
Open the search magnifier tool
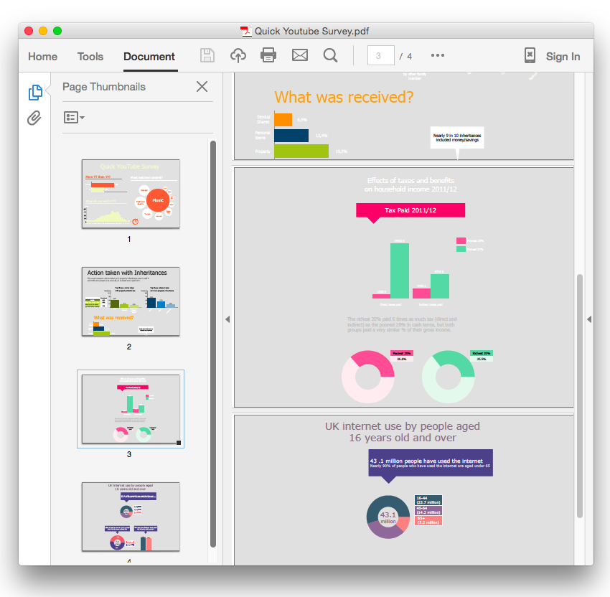[330, 56]
